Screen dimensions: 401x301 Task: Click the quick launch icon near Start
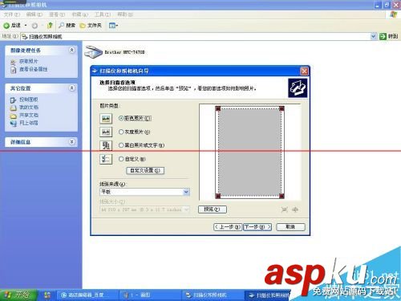click(47, 295)
